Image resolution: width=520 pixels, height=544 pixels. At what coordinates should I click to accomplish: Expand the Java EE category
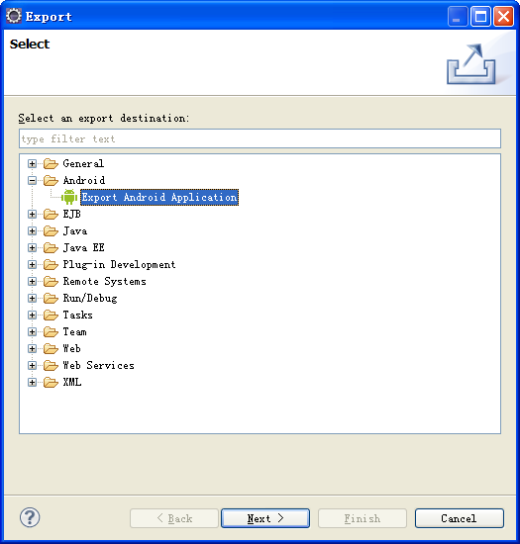[x=32, y=247]
